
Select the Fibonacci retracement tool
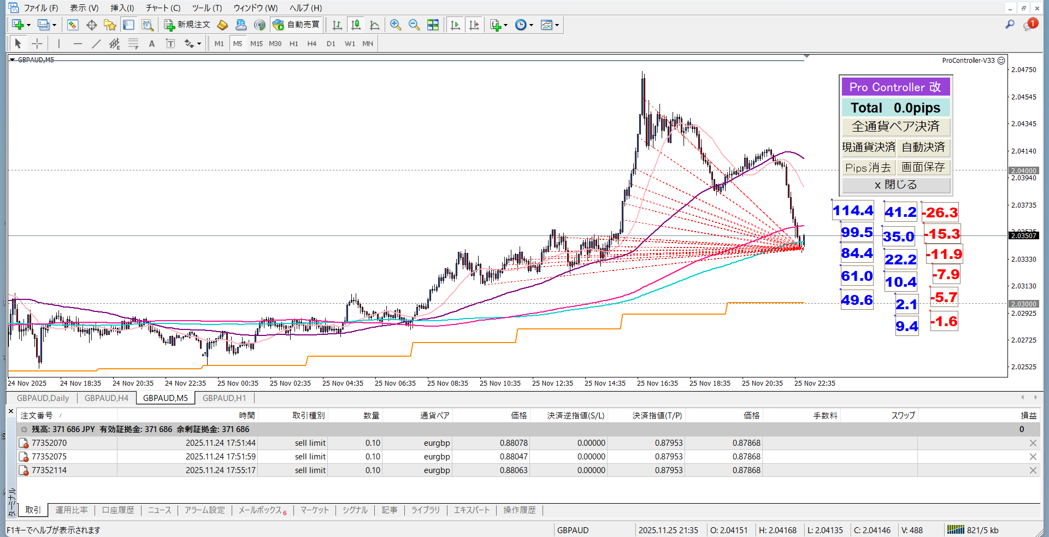(x=133, y=44)
